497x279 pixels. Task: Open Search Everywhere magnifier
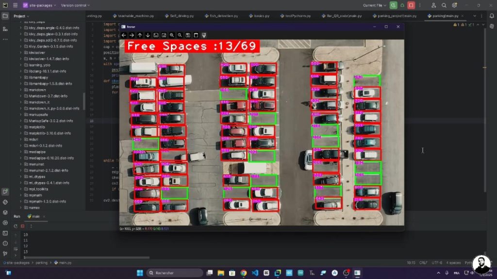[x=444, y=5]
